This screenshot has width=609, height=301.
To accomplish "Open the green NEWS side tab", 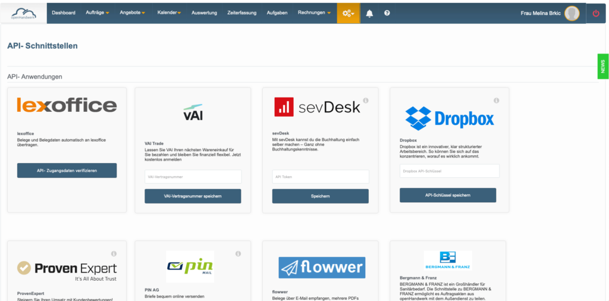I will point(602,67).
